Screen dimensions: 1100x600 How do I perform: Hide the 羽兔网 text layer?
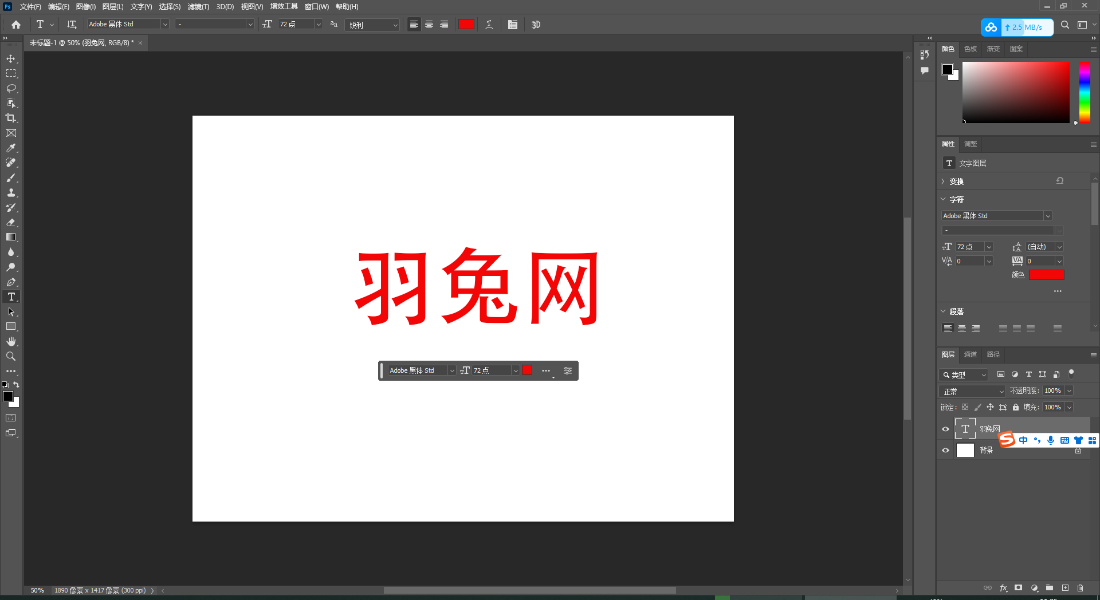click(x=946, y=429)
